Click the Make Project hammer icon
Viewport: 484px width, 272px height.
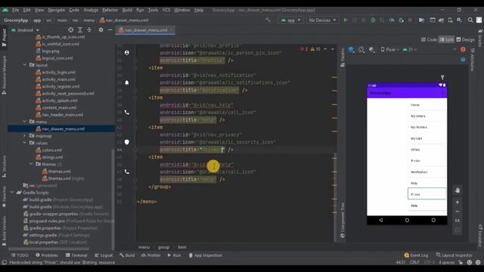tap(268, 20)
